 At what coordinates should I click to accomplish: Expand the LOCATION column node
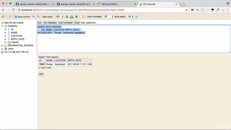click(5, 36)
